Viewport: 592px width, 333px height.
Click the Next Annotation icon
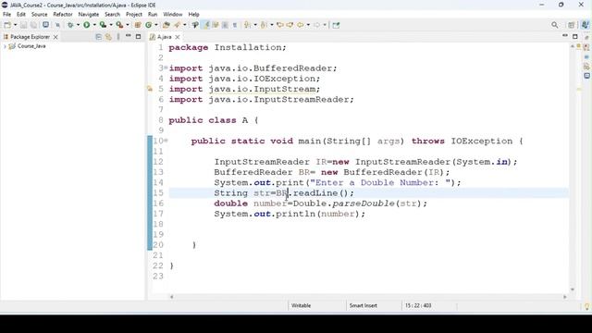point(247,25)
